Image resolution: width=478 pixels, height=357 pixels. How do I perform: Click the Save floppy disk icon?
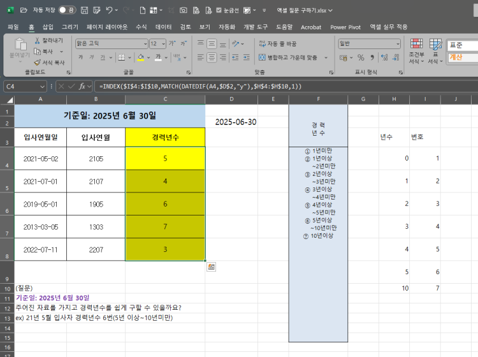[84, 10]
